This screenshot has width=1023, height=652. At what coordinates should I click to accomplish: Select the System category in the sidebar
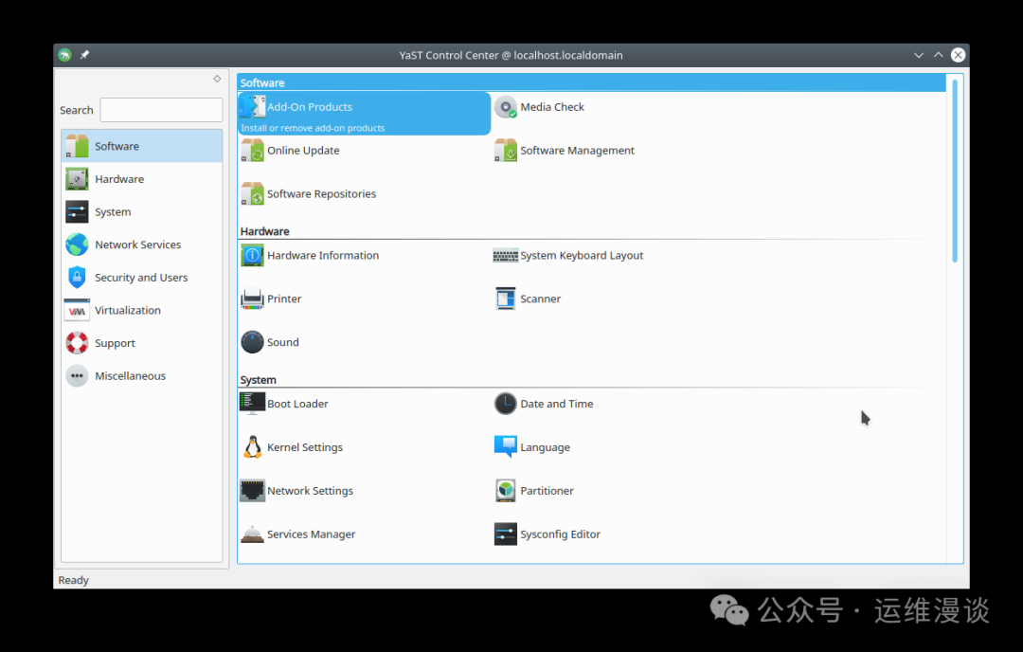141,211
